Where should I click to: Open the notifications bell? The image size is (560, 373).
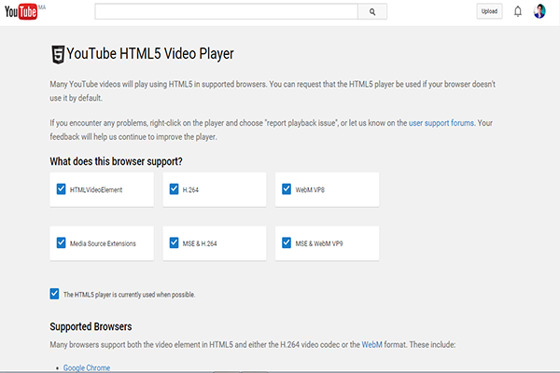pyautogui.click(x=517, y=11)
